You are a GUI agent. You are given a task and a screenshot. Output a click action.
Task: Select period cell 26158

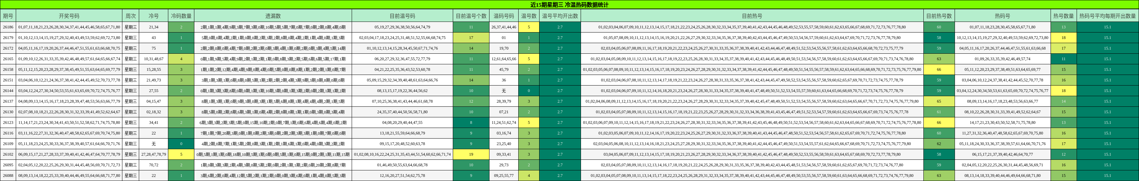[x=8, y=69]
